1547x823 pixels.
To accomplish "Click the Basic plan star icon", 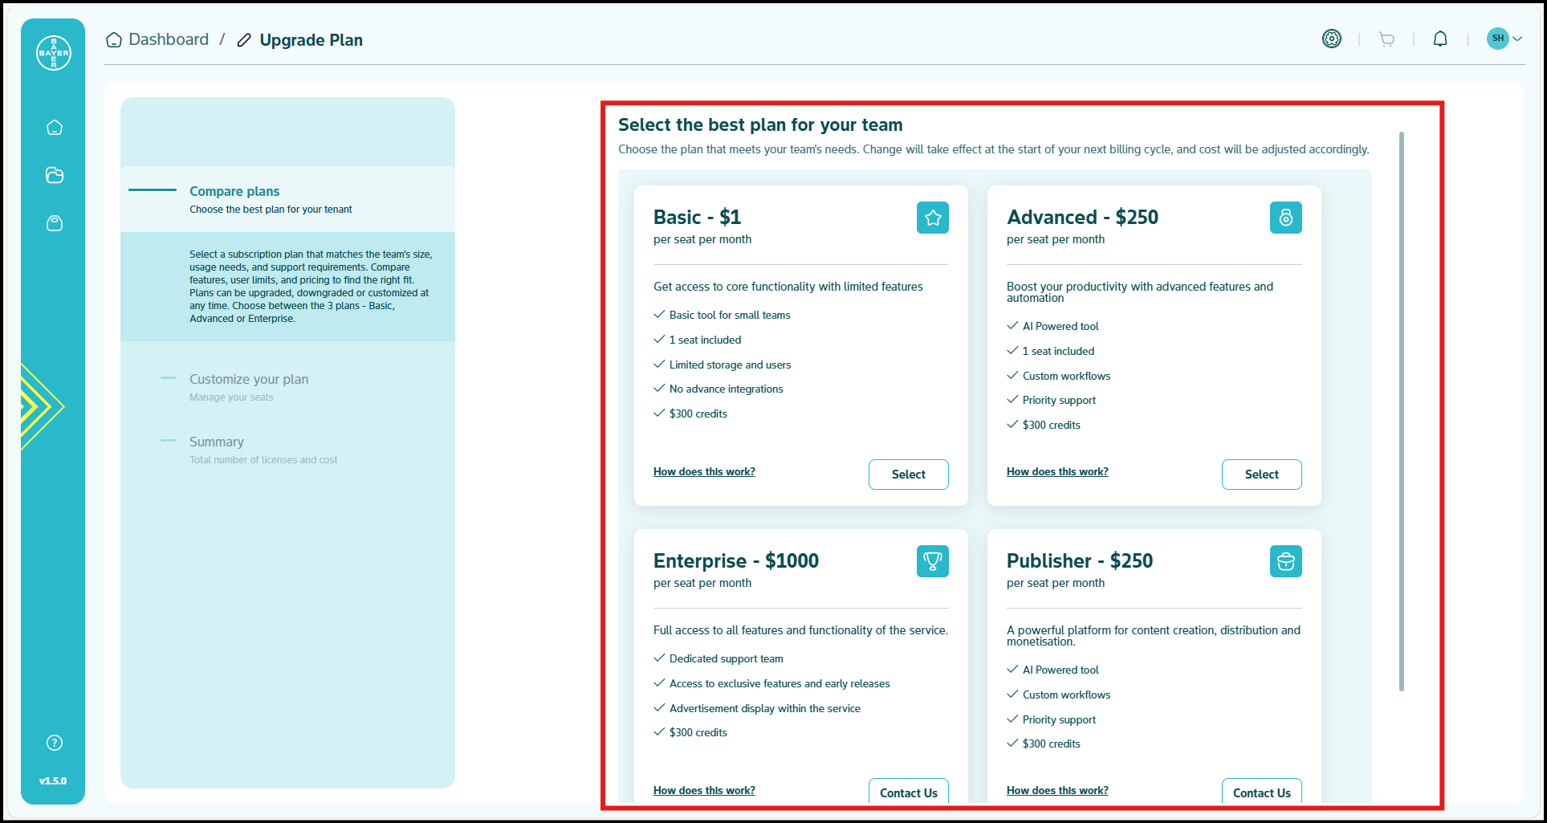I will click(932, 218).
